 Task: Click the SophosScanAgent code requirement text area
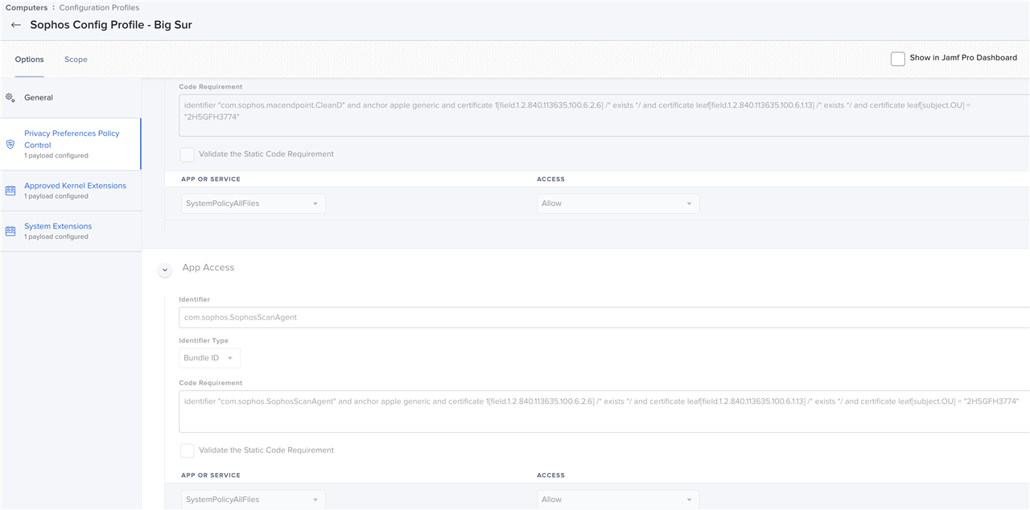[x=604, y=411]
